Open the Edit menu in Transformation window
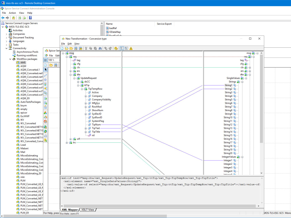Screen dimensions: 291x218 (70, 44)
